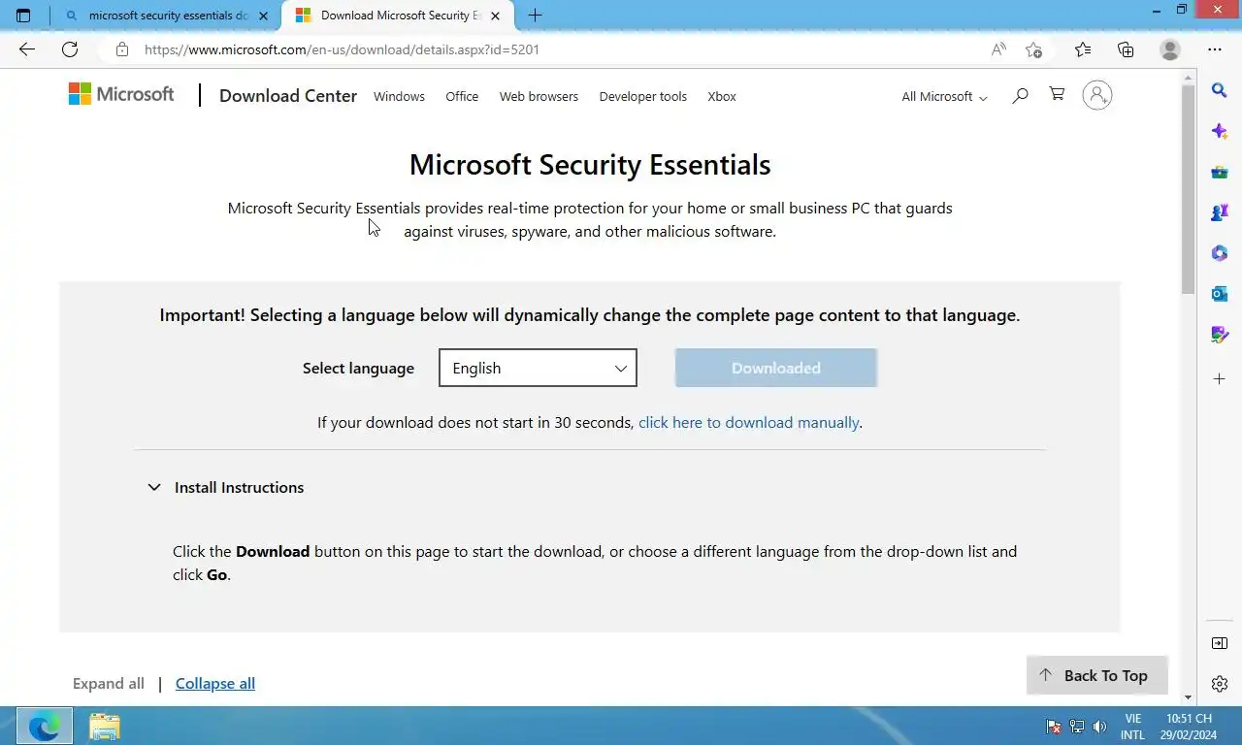Open Microsoft Edge from the taskbar

(44, 726)
